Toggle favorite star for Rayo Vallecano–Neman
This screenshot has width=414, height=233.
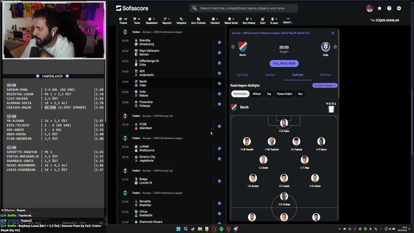tap(219, 52)
